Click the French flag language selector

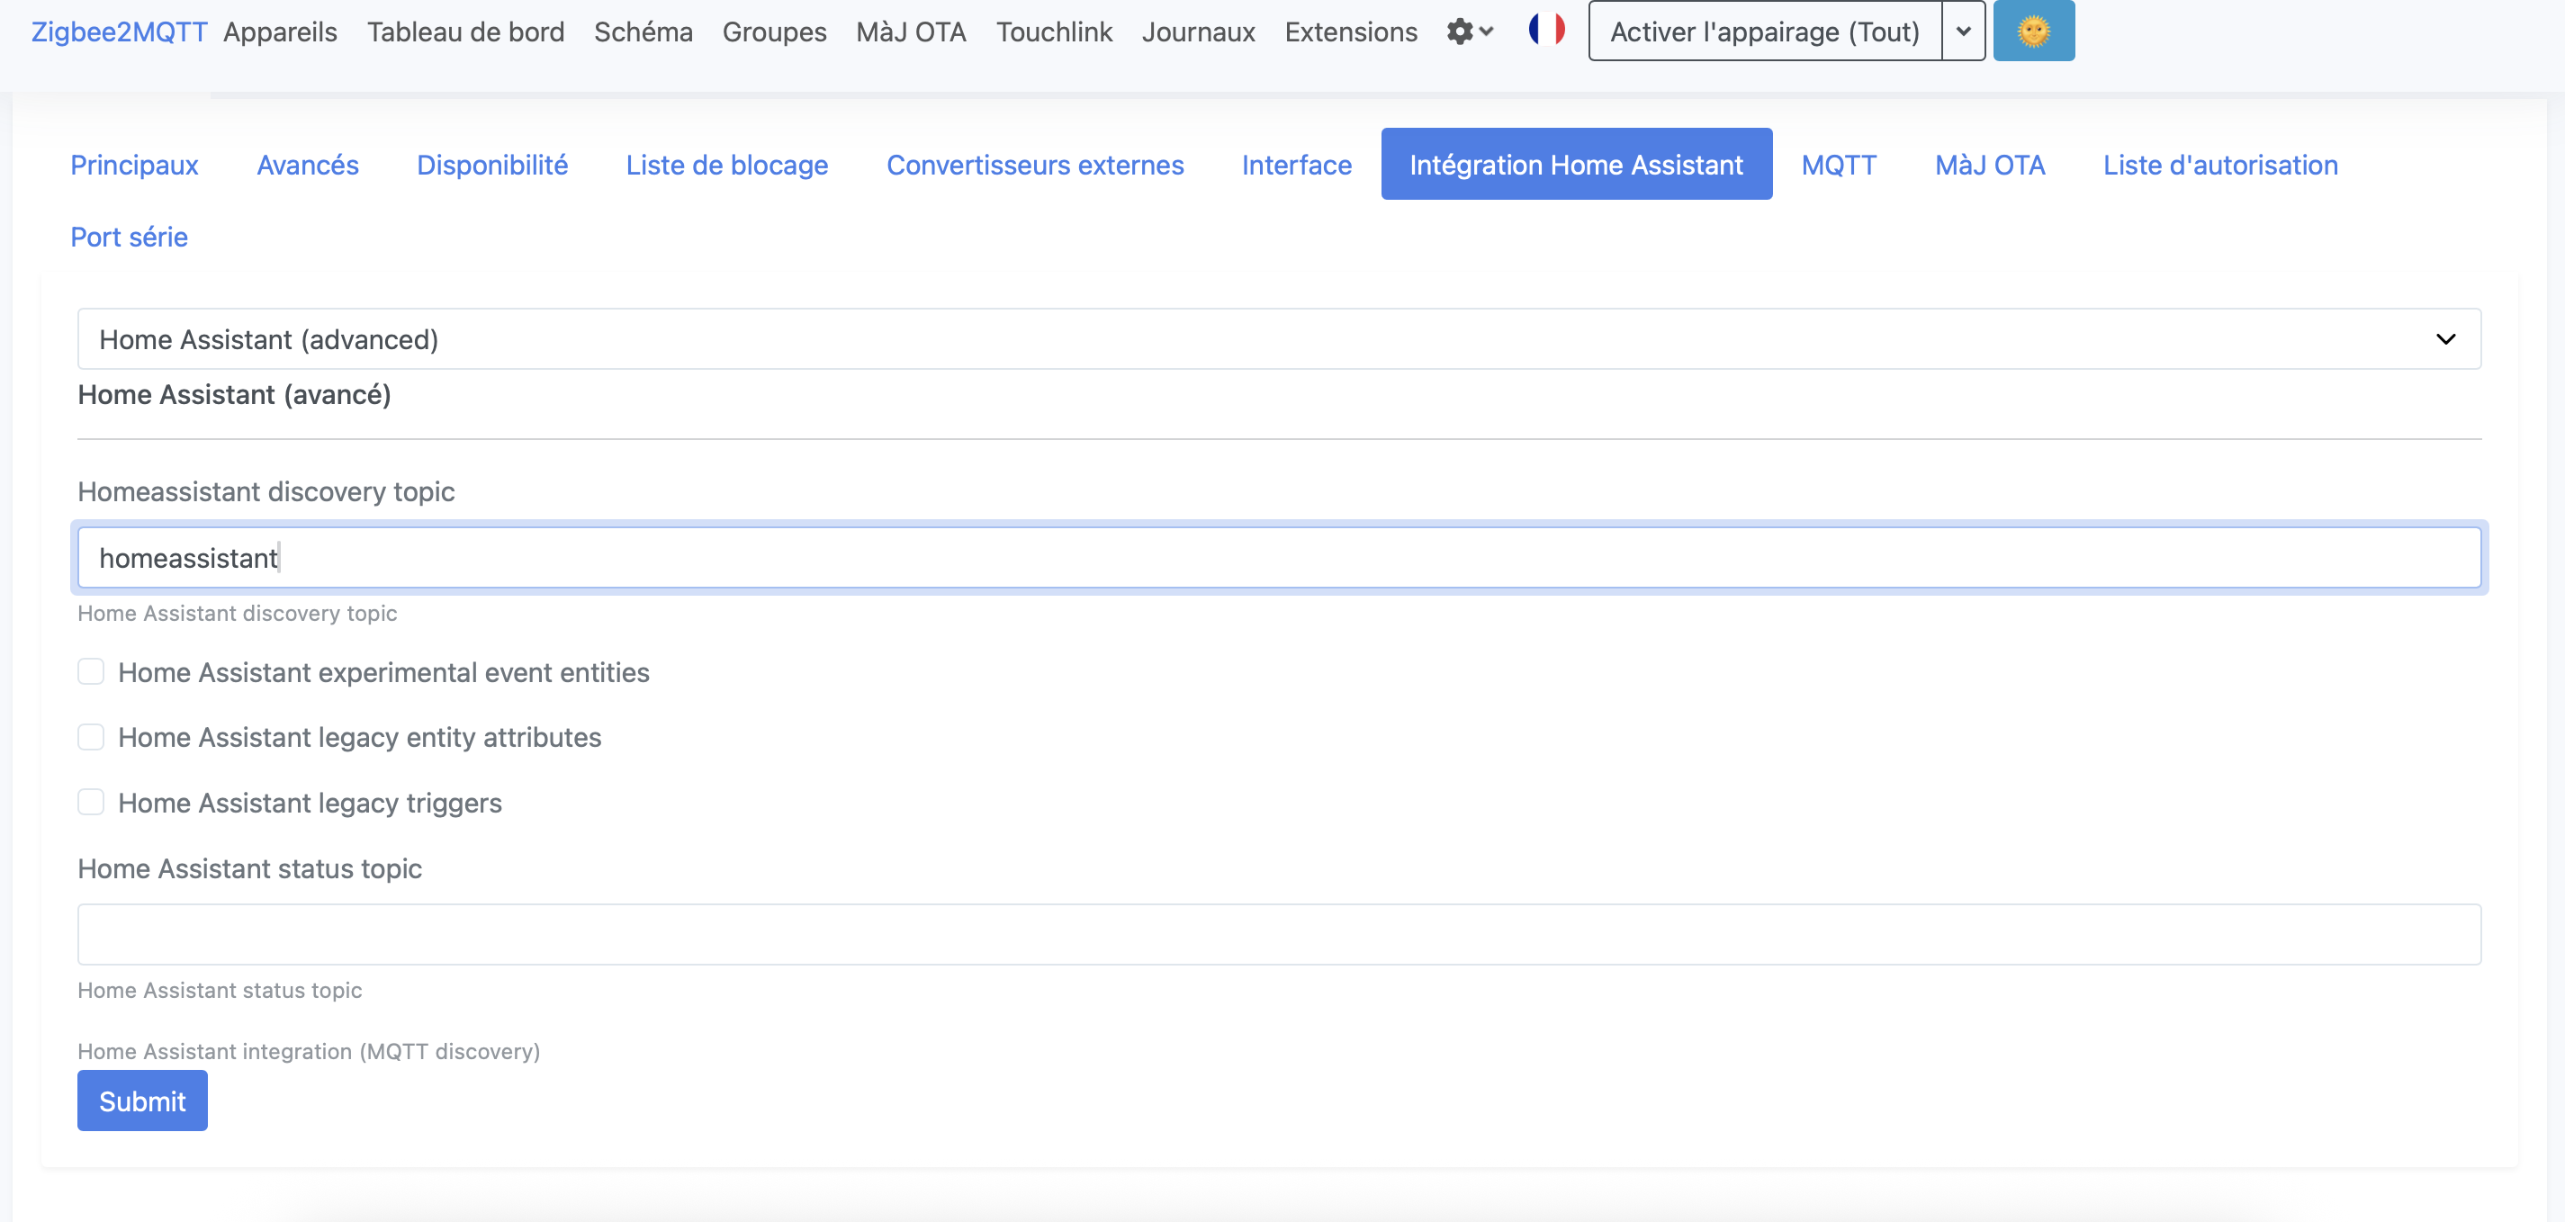[x=1546, y=30]
